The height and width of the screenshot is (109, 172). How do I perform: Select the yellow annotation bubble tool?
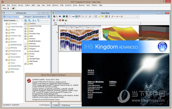tap(102, 16)
